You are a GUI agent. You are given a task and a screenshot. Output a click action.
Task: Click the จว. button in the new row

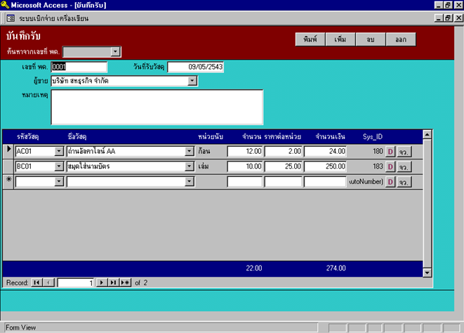(404, 182)
